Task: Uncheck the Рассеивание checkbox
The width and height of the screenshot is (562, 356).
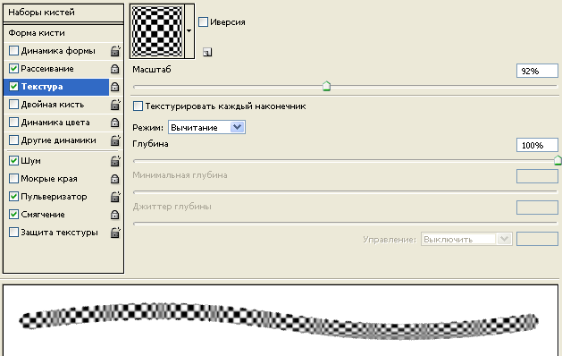Action: click(13, 69)
